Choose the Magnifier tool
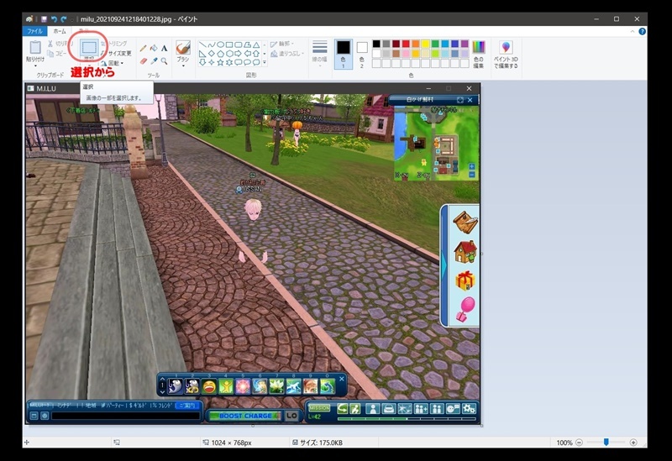 [164, 61]
